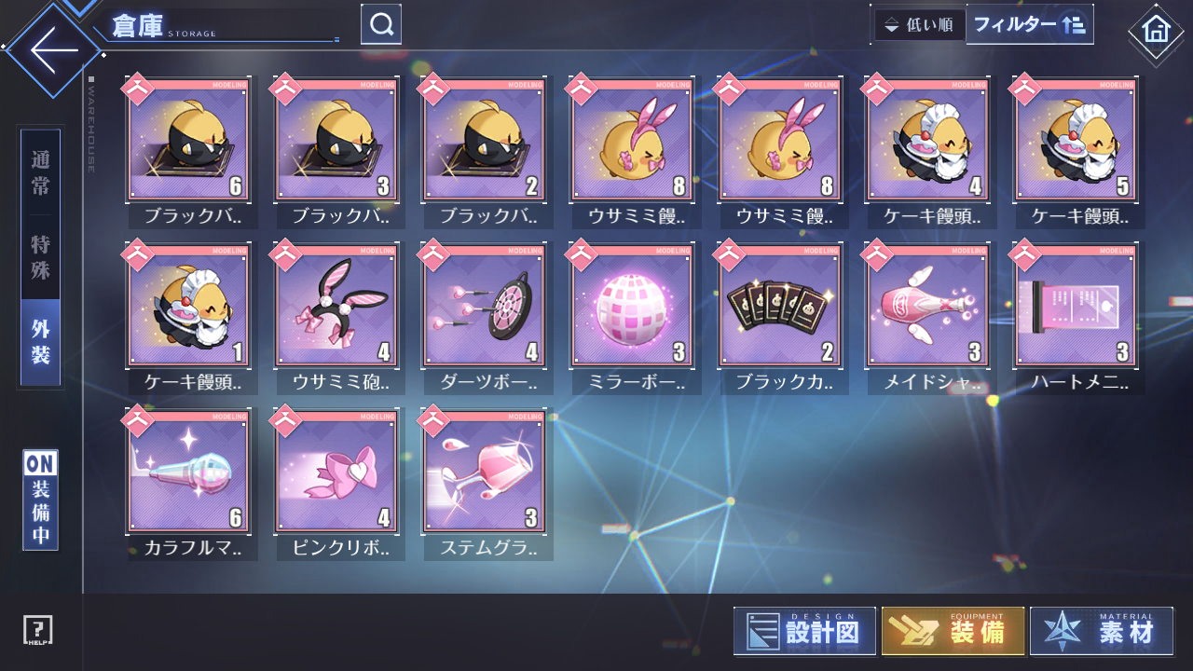
Task: Open the 設計図 design button
Action: point(805,631)
